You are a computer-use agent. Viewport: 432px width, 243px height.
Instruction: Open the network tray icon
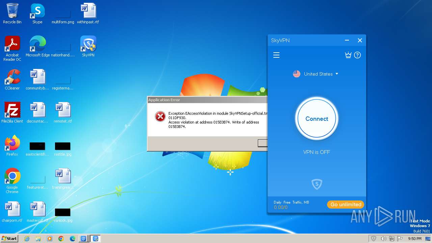[x=392, y=239]
